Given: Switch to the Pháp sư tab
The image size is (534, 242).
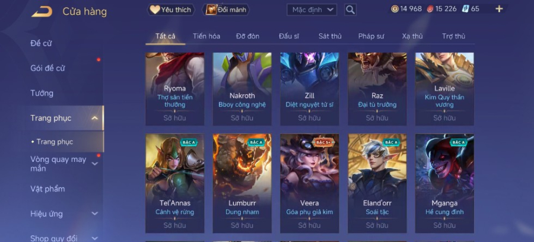Looking at the screenshot, I should click(x=371, y=36).
